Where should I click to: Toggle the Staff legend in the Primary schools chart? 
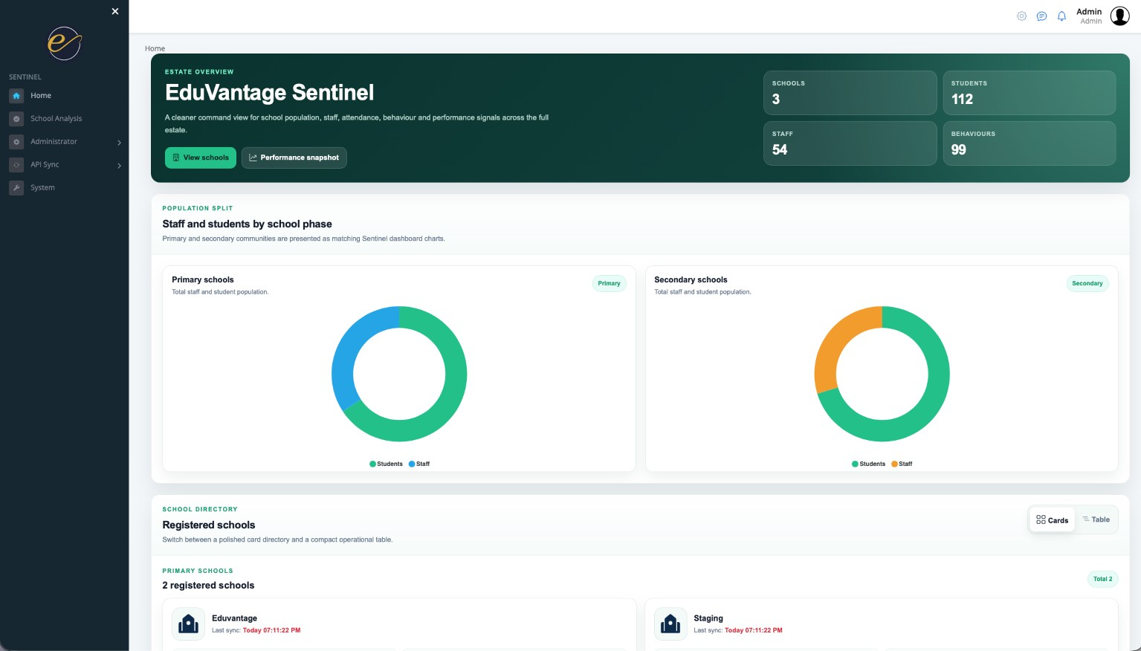pyautogui.click(x=419, y=464)
